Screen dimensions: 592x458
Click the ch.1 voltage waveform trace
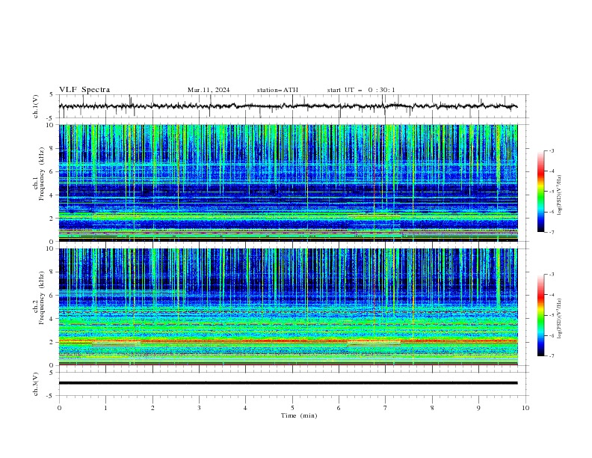[x=288, y=106]
